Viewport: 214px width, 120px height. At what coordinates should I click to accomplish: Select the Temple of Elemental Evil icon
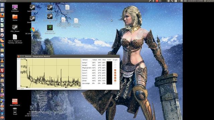50,29
